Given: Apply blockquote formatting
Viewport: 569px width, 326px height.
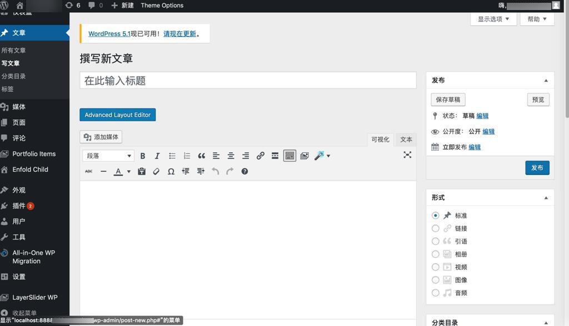Looking at the screenshot, I should (x=201, y=156).
